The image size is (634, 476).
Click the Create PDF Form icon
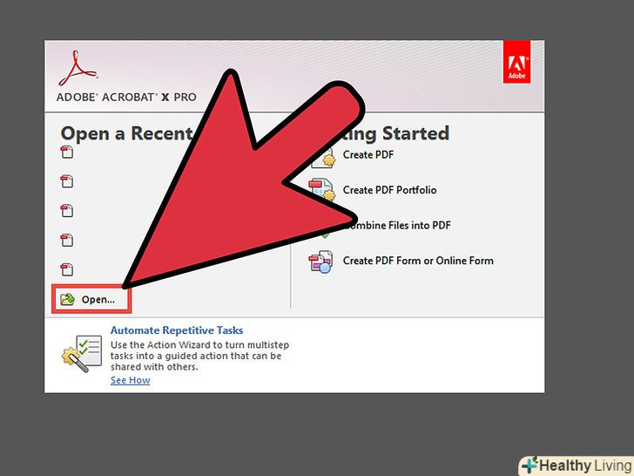pyautogui.click(x=320, y=262)
